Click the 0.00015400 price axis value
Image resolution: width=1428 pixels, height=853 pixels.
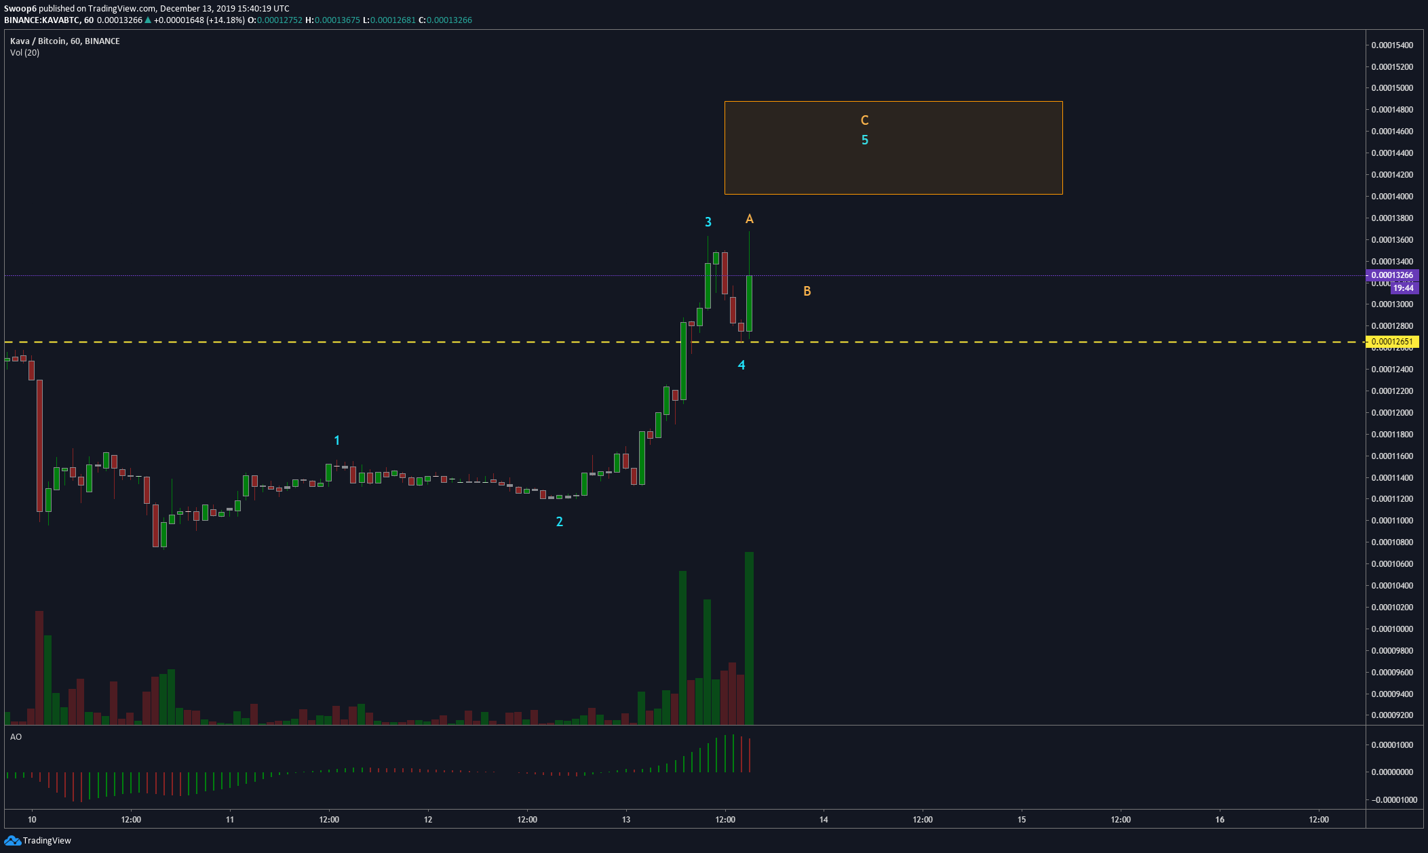coord(1392,45)
